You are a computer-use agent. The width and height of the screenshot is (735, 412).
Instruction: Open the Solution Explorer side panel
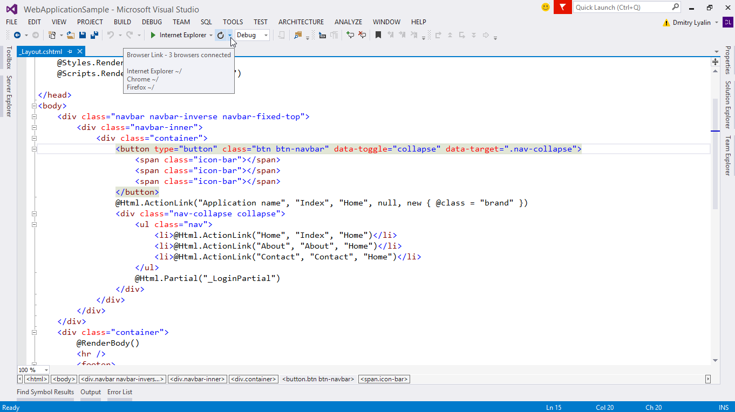click(x=727, y=105)
